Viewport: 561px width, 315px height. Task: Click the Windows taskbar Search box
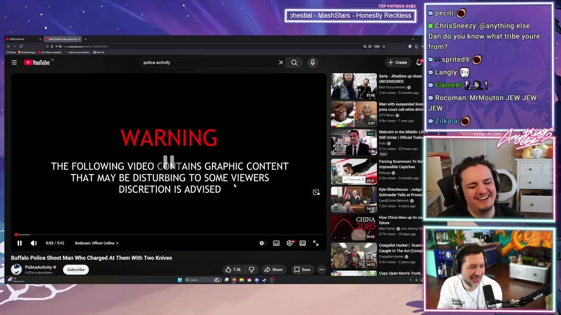[203, 280]
